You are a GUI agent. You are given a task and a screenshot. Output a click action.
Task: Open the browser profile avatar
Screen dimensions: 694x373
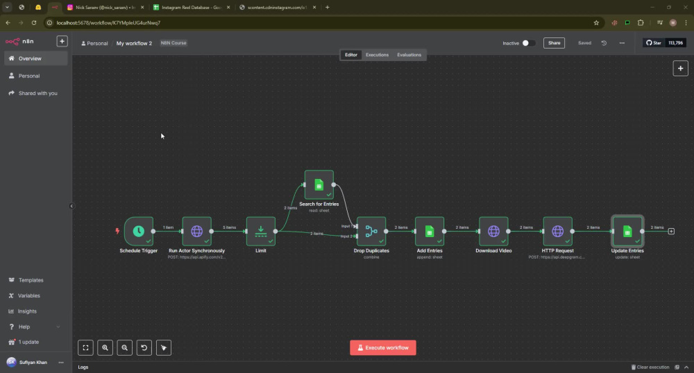(x=672, y=23)
